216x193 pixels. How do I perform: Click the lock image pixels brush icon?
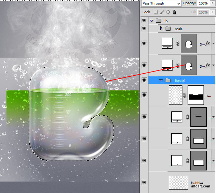[162, 12]
